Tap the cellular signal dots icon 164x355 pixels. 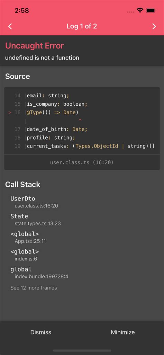[x=130, y=11]
